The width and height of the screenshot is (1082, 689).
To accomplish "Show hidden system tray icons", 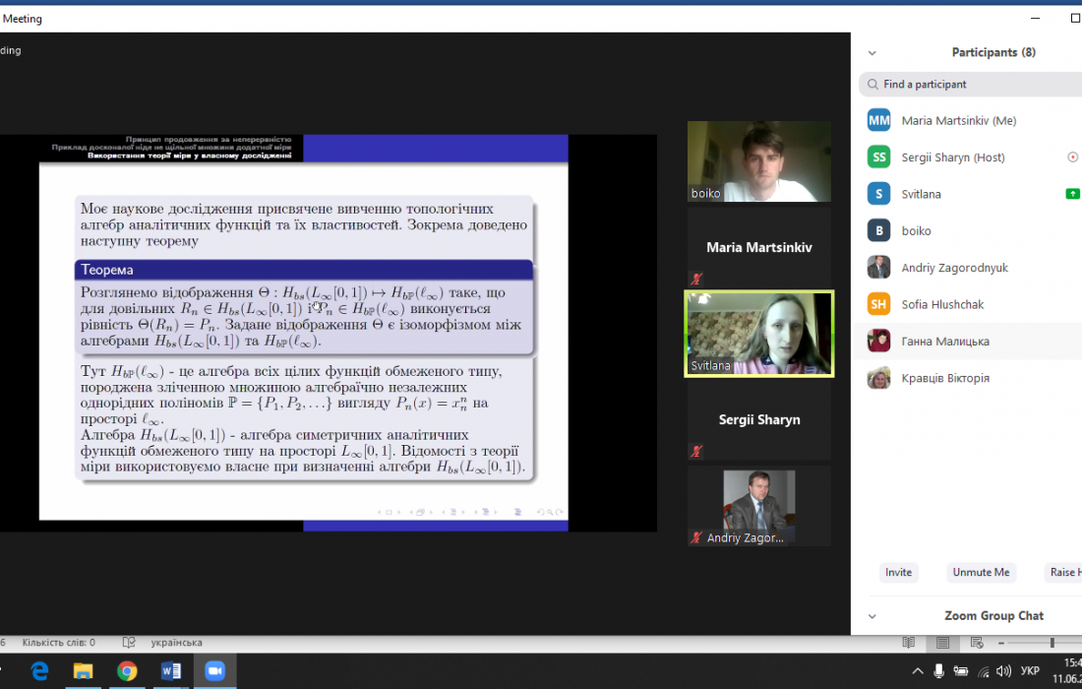I will (918, 671).
